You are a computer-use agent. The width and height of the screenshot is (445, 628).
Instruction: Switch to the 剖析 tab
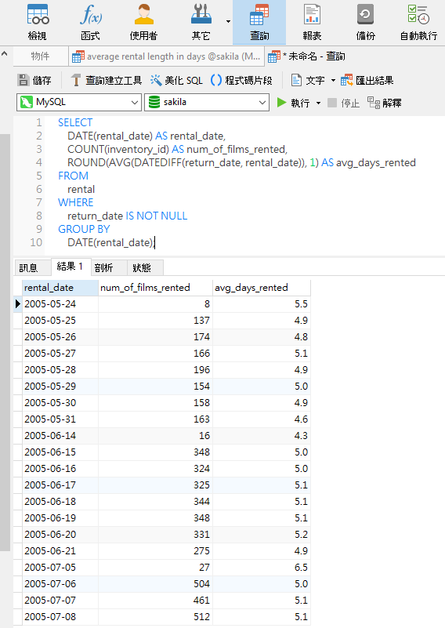click(108, 267)
